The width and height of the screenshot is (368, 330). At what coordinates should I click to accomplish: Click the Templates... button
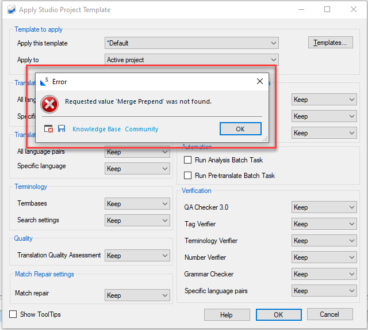[x=330, y=43]
